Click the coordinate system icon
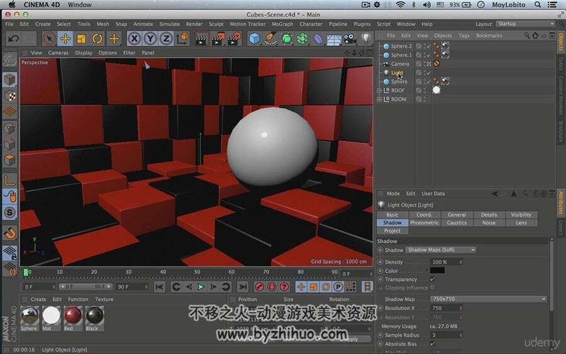The width and height of the screenshot is (566, 354). pos(182,38)
